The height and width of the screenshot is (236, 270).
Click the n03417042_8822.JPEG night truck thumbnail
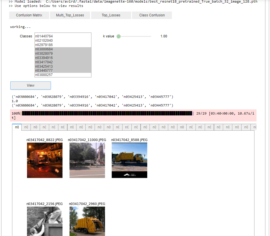click(45, 160)
